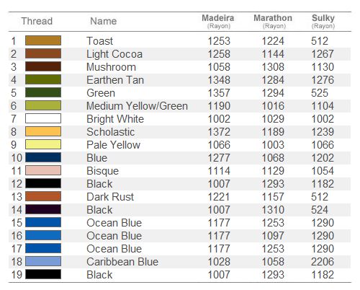
Task: Click the Mushroom dark brown swatch
Action: [43, 66]
